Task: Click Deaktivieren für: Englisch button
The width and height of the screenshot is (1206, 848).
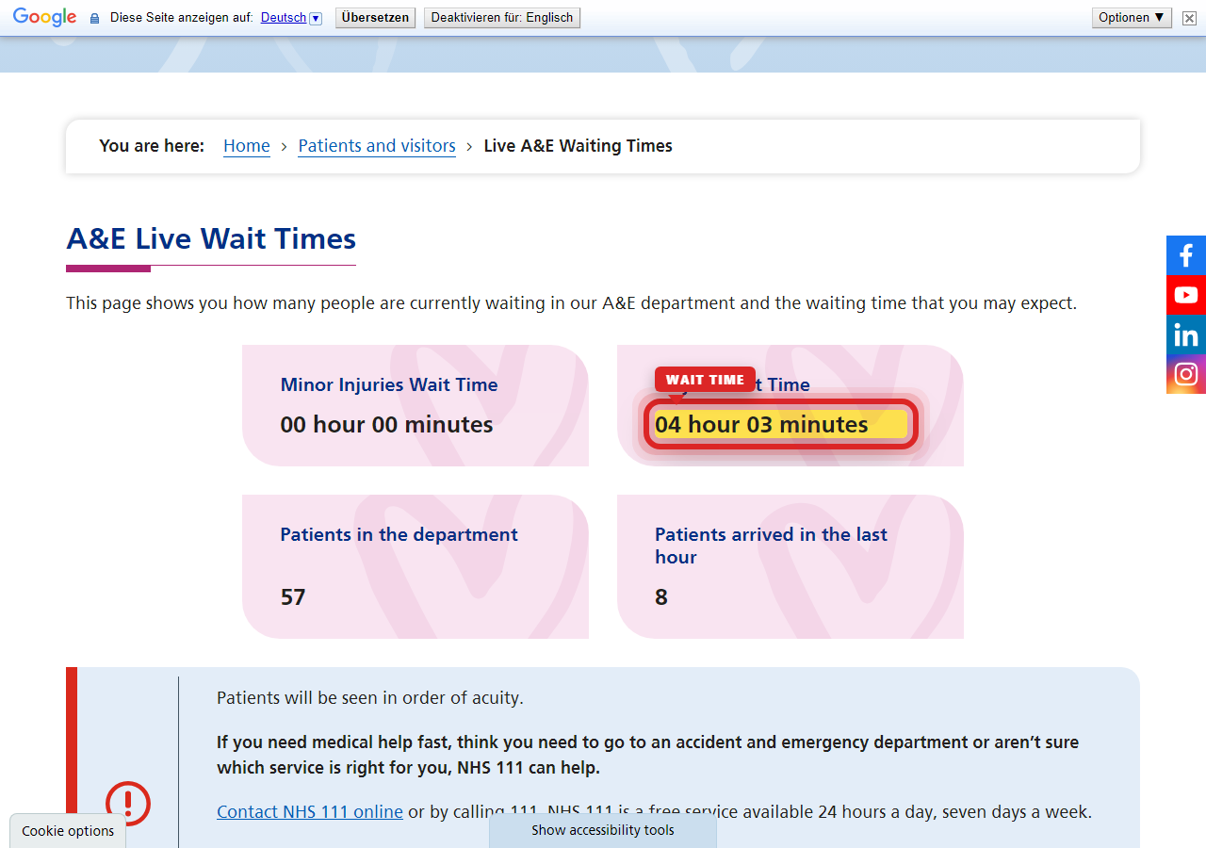Action: pos(502,18)
